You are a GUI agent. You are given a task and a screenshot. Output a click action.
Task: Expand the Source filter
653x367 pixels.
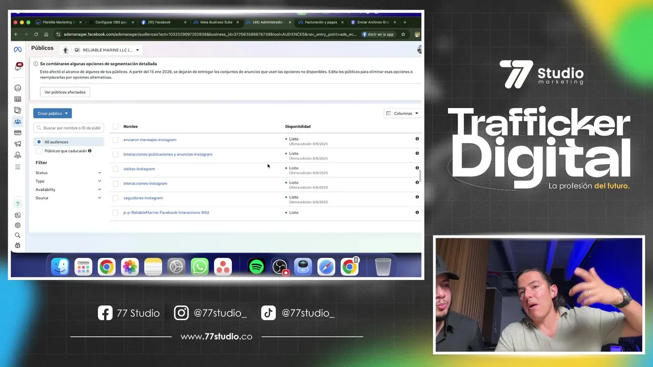point(68,198)
